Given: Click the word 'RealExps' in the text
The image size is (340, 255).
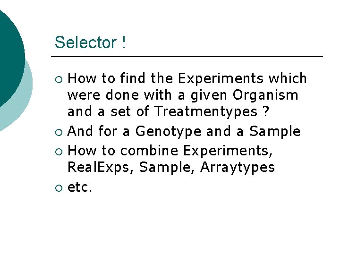Looking at the screenshot, I should tap(98, 167).
